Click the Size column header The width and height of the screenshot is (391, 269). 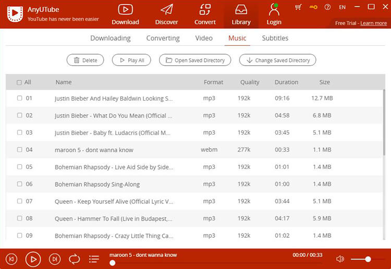324,82
